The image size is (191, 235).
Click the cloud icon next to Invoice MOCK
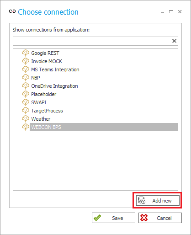[26, 61]
